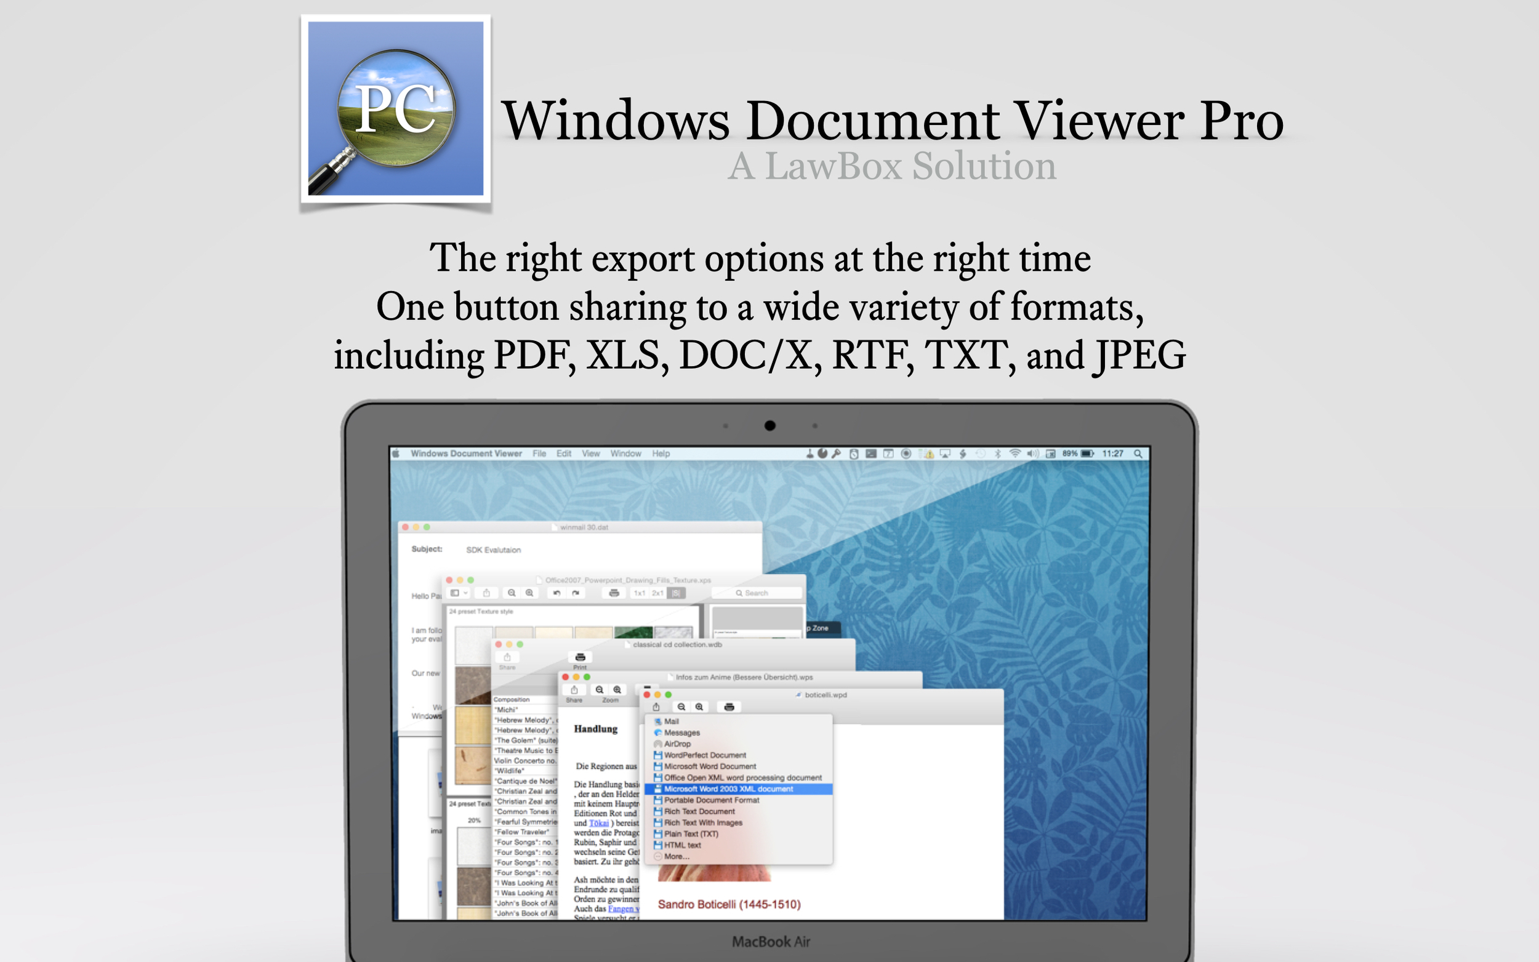Click the Wi-Fi status icon

click(1015, 454)
